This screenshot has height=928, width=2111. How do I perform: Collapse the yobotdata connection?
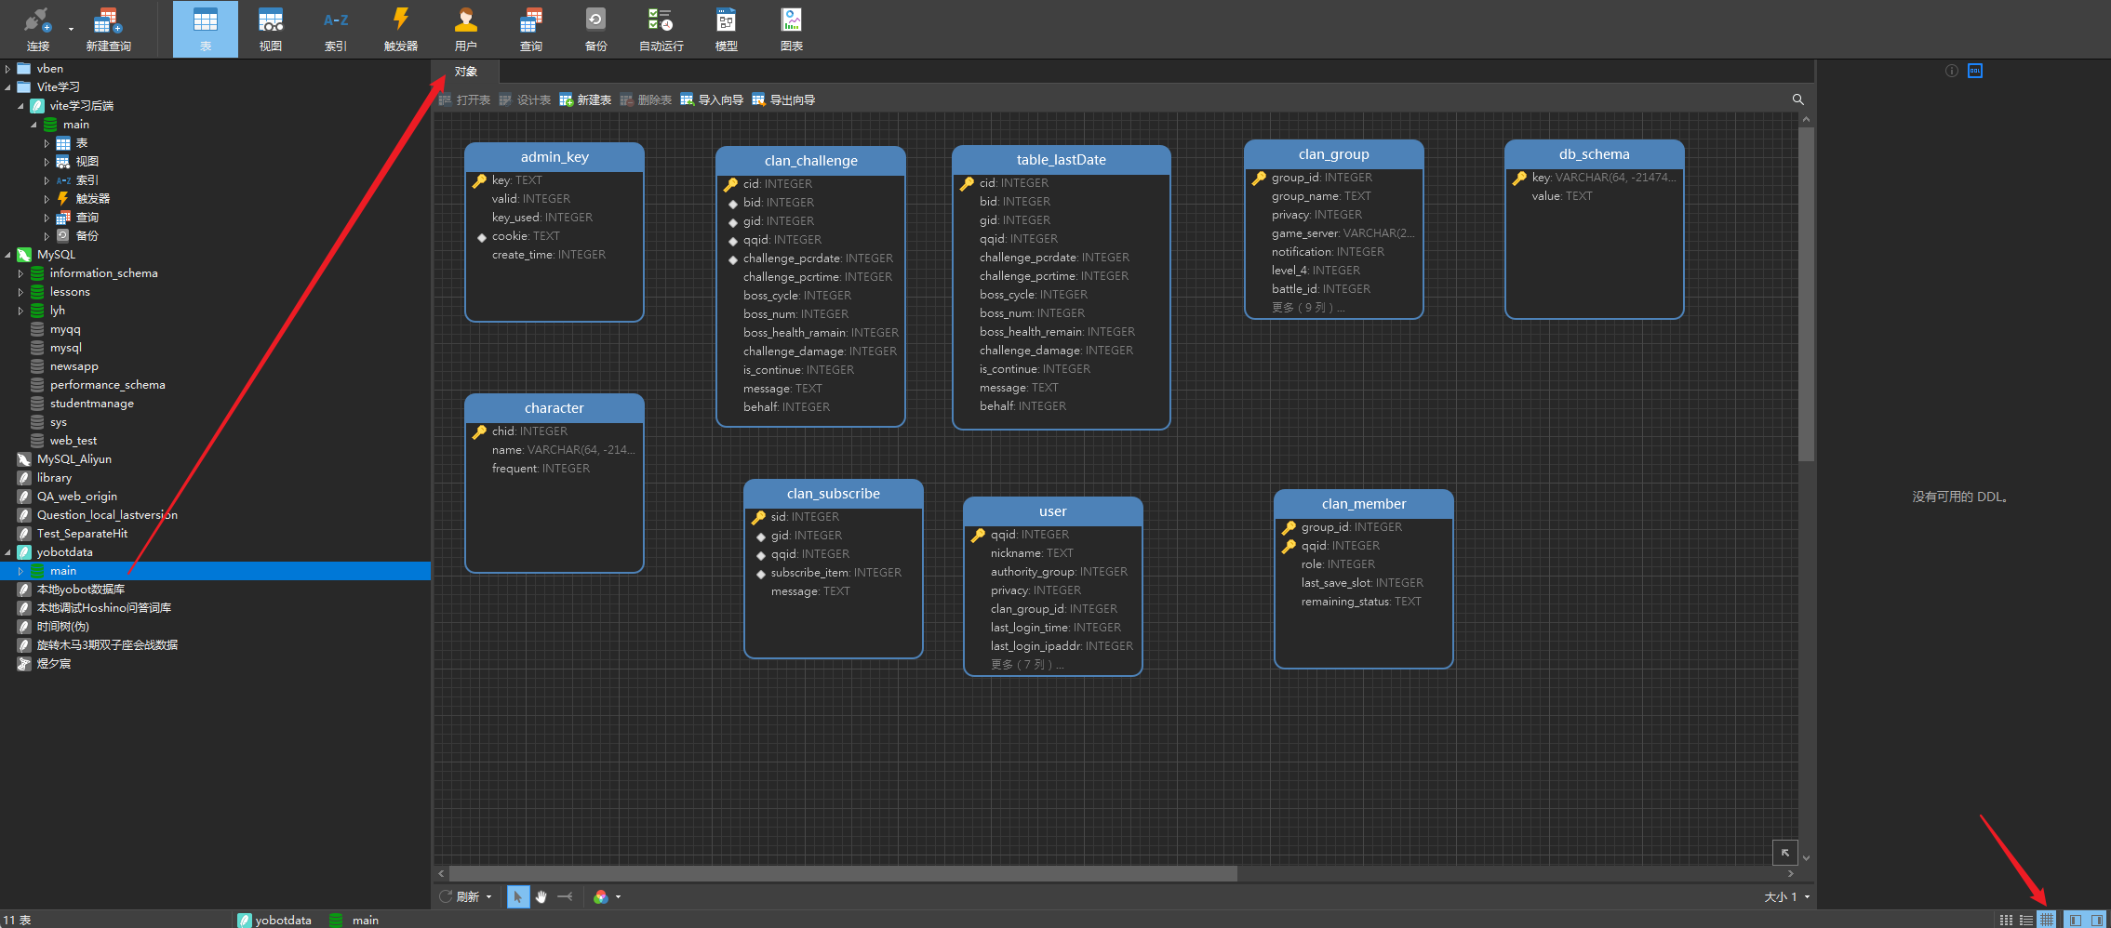click(7, 552)
